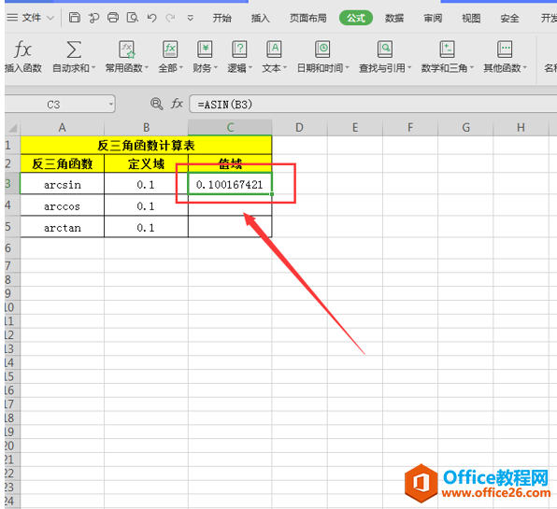
Task: Click the Export to PDF icon
Action: [93, 18]
